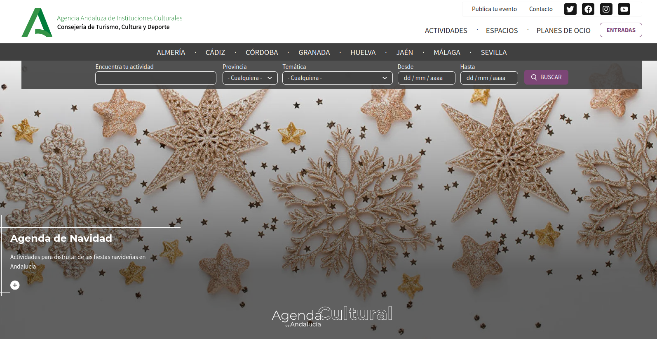Focus the Encuentra tu actividad field

(156, 78)
